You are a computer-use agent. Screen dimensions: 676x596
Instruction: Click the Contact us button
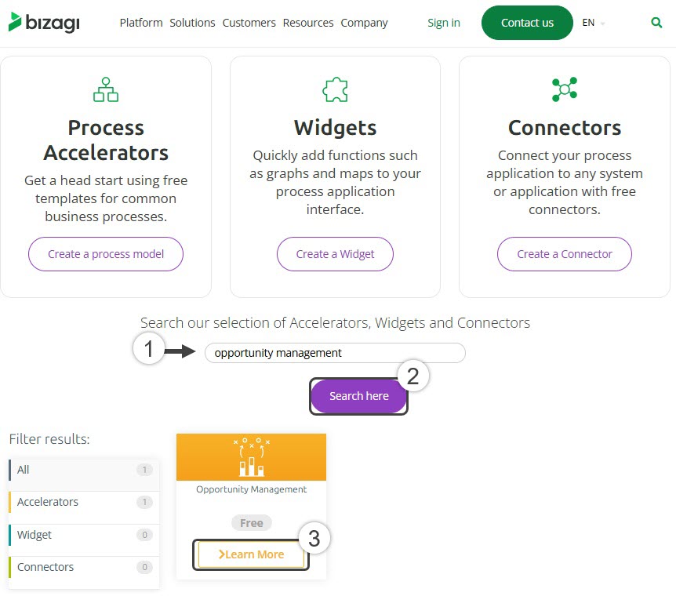tap(526, 23)
